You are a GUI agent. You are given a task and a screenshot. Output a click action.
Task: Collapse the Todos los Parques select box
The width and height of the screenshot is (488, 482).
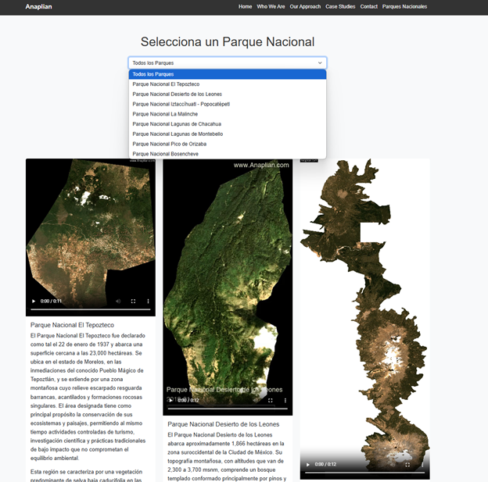[228, 62]
